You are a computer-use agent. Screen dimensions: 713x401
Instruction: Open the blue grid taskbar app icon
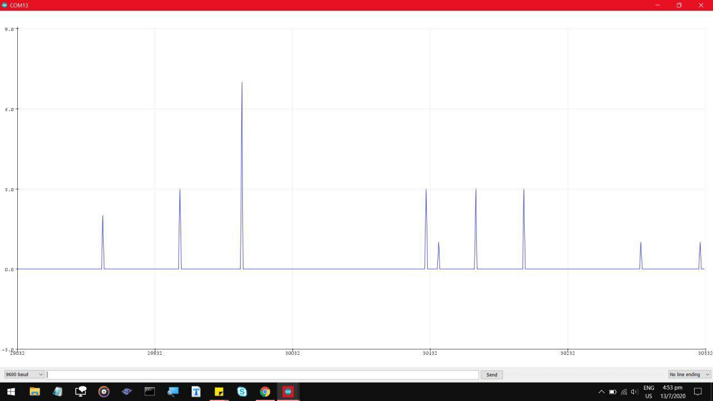tap(126, 392)
